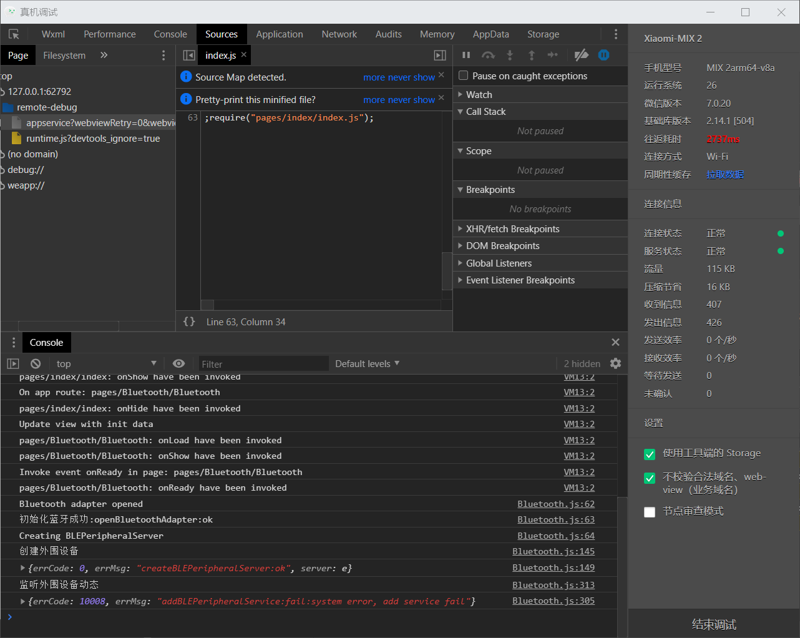Create live expression eye icon
800x638 pixels.
179,363
